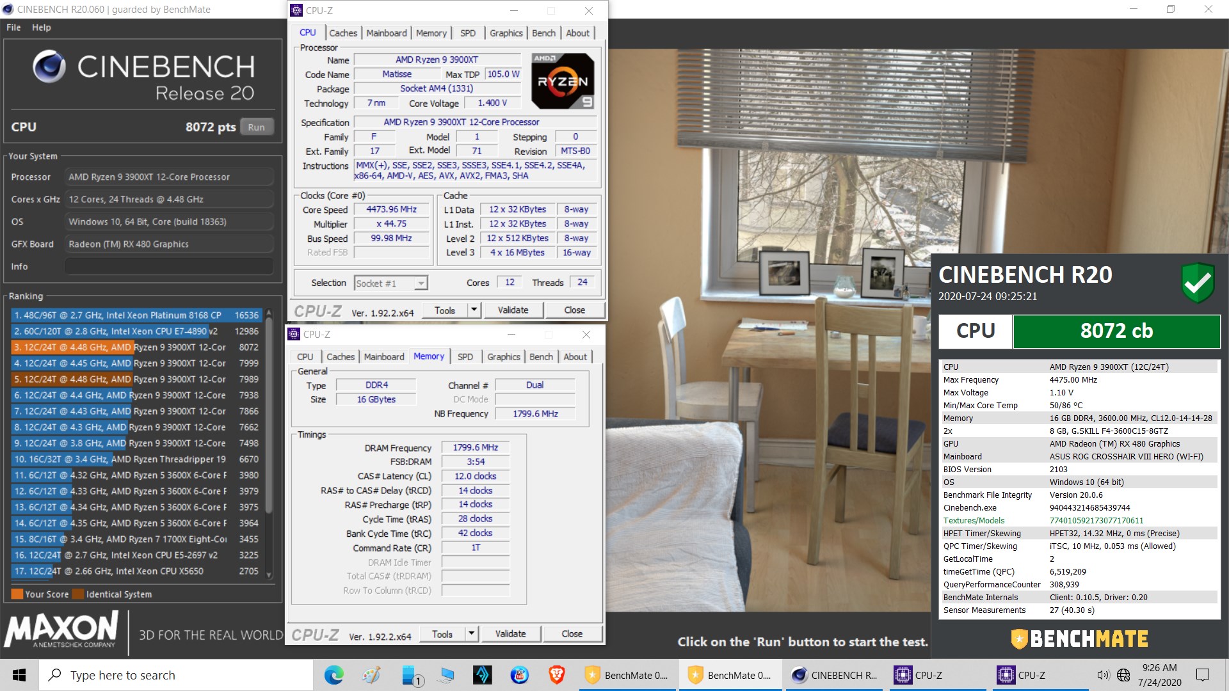The image size is (1229, 691).
Task: Click Tools button in Memory CPU-Z window
Action: point(442,634)
